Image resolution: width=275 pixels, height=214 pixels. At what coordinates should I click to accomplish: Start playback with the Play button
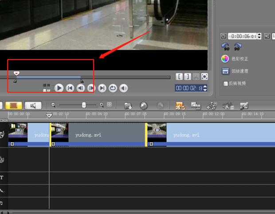(x=59, y=88)
